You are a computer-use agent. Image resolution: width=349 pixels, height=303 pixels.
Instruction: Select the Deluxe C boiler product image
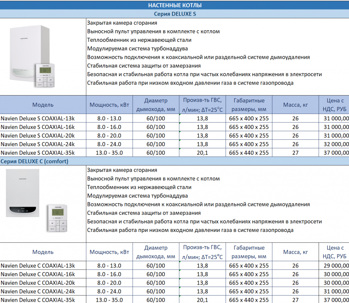pyautogui.click(x=22, y=193)
